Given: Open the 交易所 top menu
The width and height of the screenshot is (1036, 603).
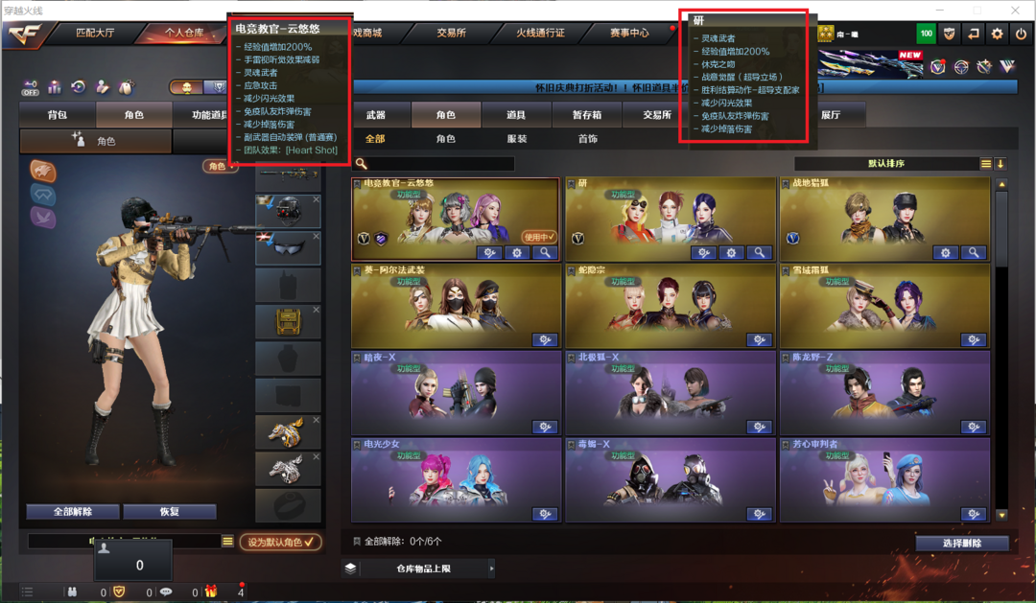Looking at the screenshot, I should pyautogui.click(x=451, y=33).
